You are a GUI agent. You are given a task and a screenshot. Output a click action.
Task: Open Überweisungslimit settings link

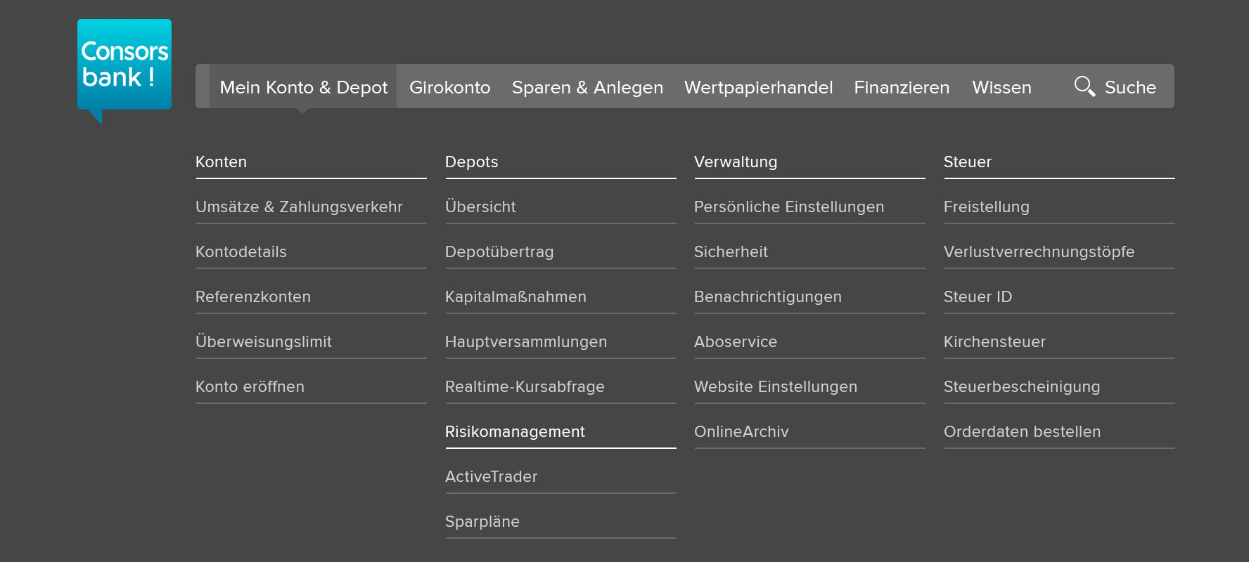click(264, 342)
